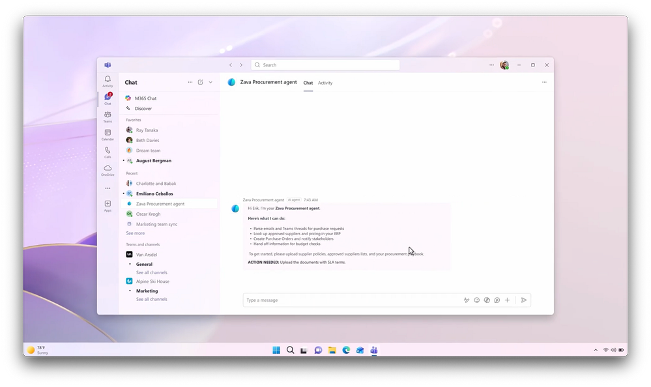Open Settings and more ellipsis in title bar
Image resolution: width=651 pixels, height=387 pixels.
click(x=491, y=64)
